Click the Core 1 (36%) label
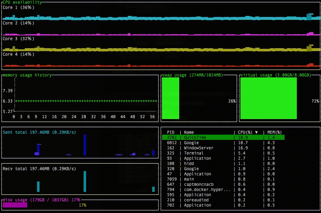This screenshot has width=321, height=213. pyautogui.click(x=18, y=7)
